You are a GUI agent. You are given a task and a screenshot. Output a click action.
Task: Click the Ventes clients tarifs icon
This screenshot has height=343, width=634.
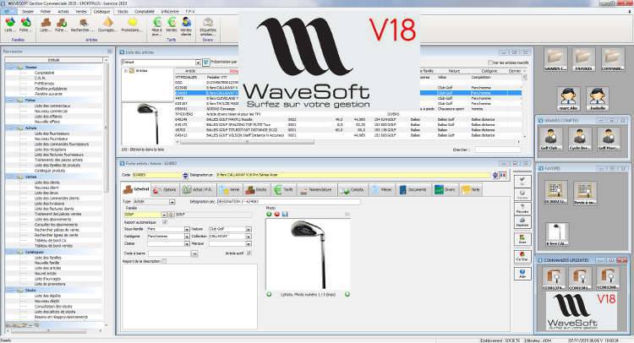(186, 26)
